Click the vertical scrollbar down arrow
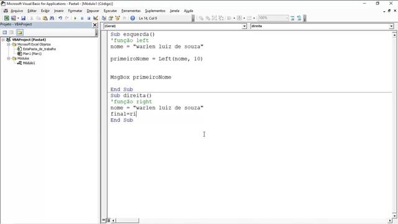Screen dimensions: 398x224 click(394, 216)
